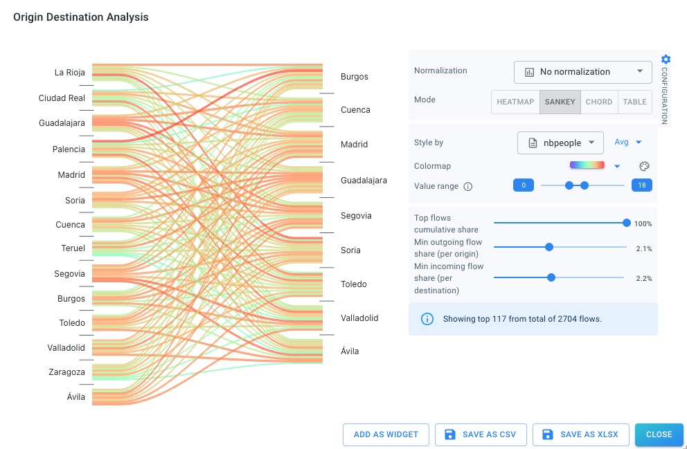Click the Add as Widget button
687x449 pixels.
[x=386, y=434]
